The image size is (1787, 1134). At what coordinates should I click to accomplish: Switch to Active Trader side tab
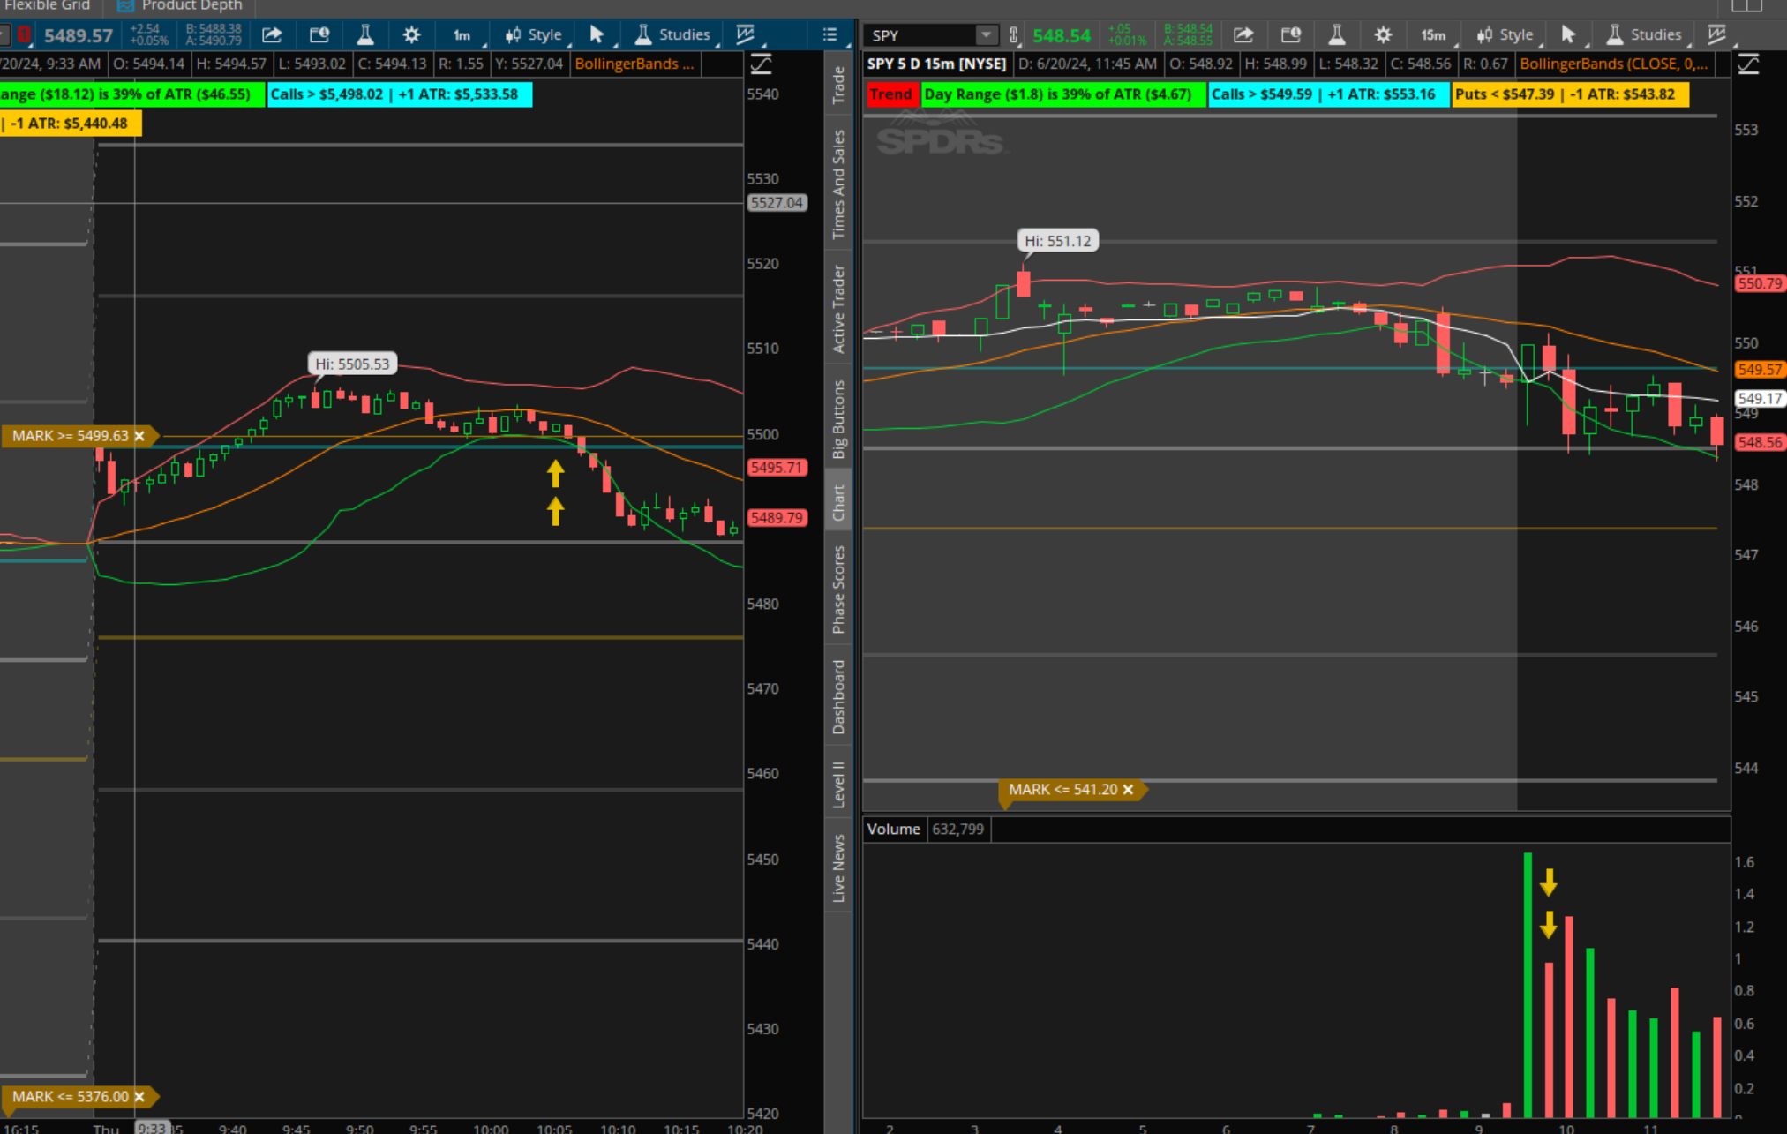[838, 309]
